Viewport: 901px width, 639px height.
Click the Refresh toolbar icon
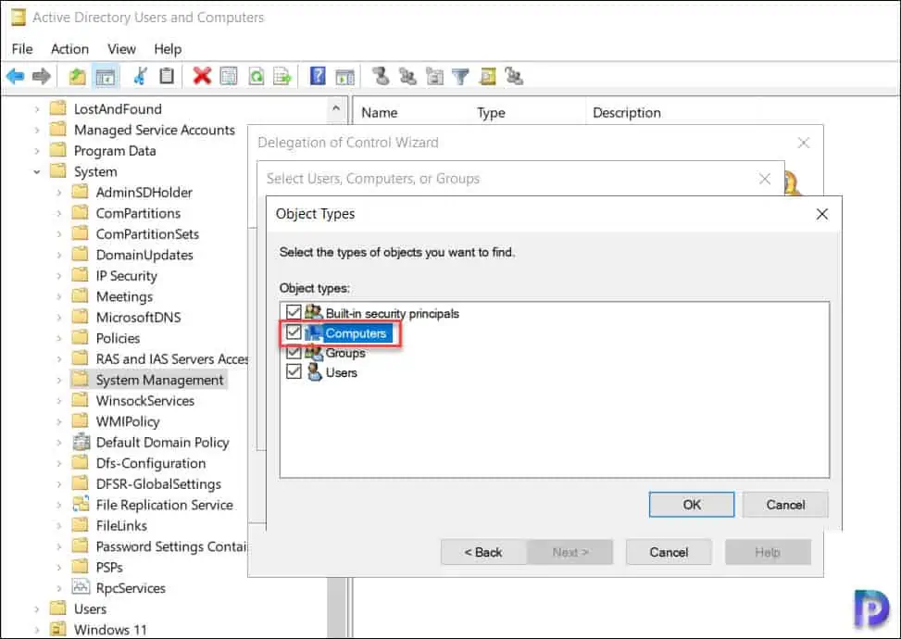[257, 76]
